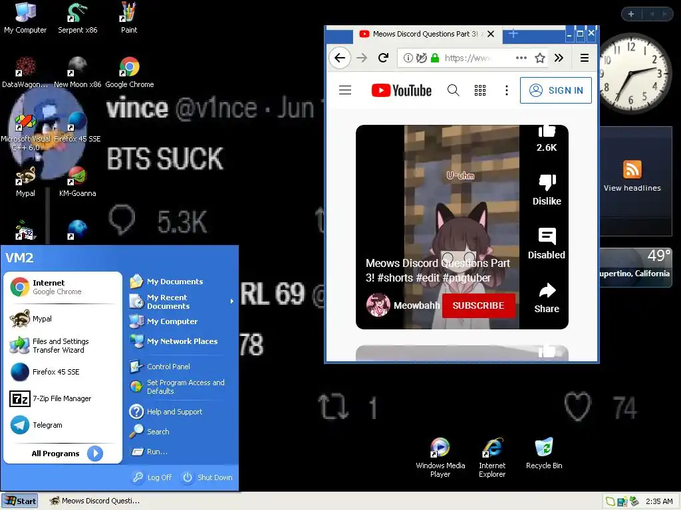
Task: Open Set Program Access and Defaults
Action: [182, 386]
